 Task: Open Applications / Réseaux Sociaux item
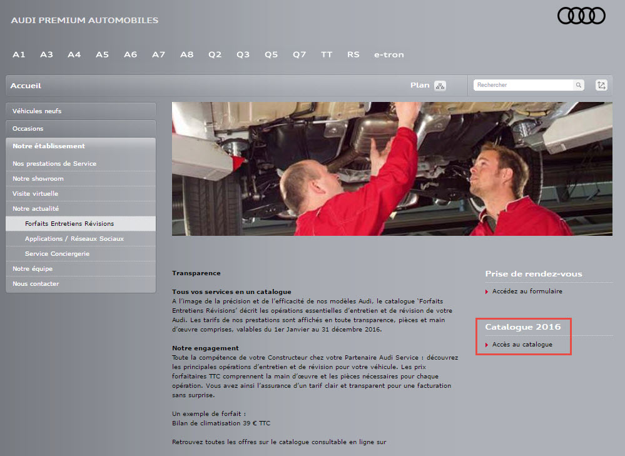coord(81,239)
